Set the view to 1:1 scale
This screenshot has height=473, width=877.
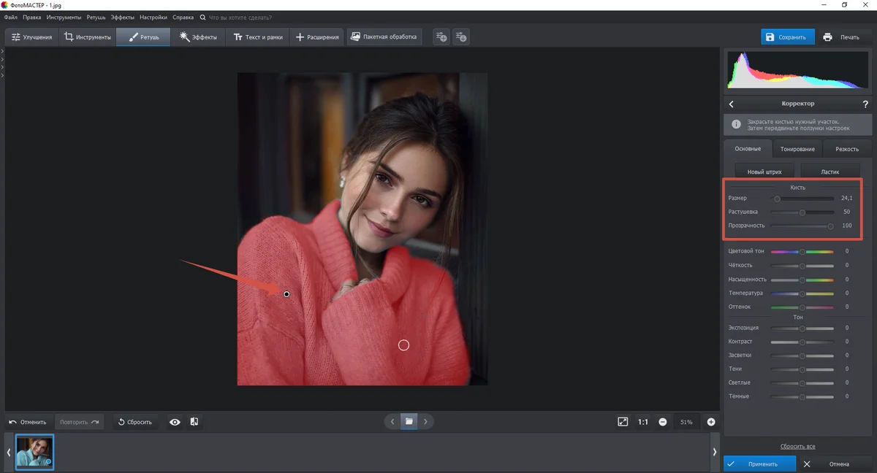point(643,422)
